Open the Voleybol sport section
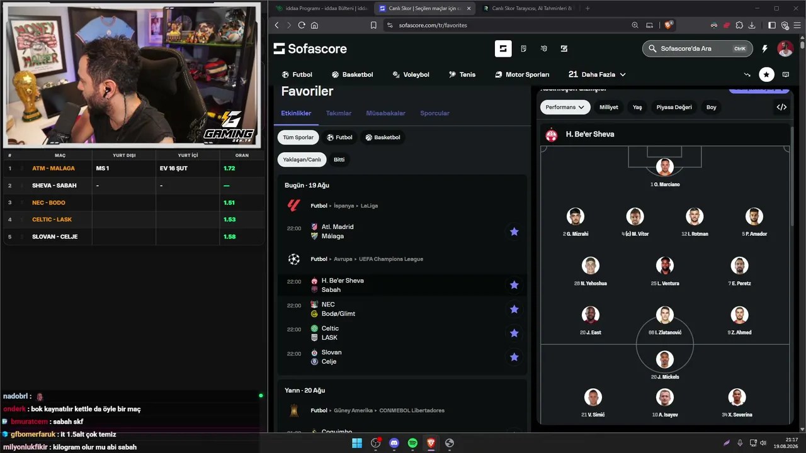806x453 pixels. (411, 74)
